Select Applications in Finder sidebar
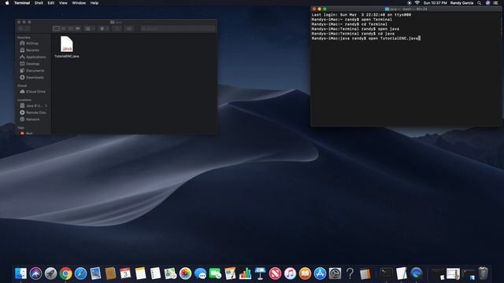Screen dimensions: 504x283 click(35, 57)
